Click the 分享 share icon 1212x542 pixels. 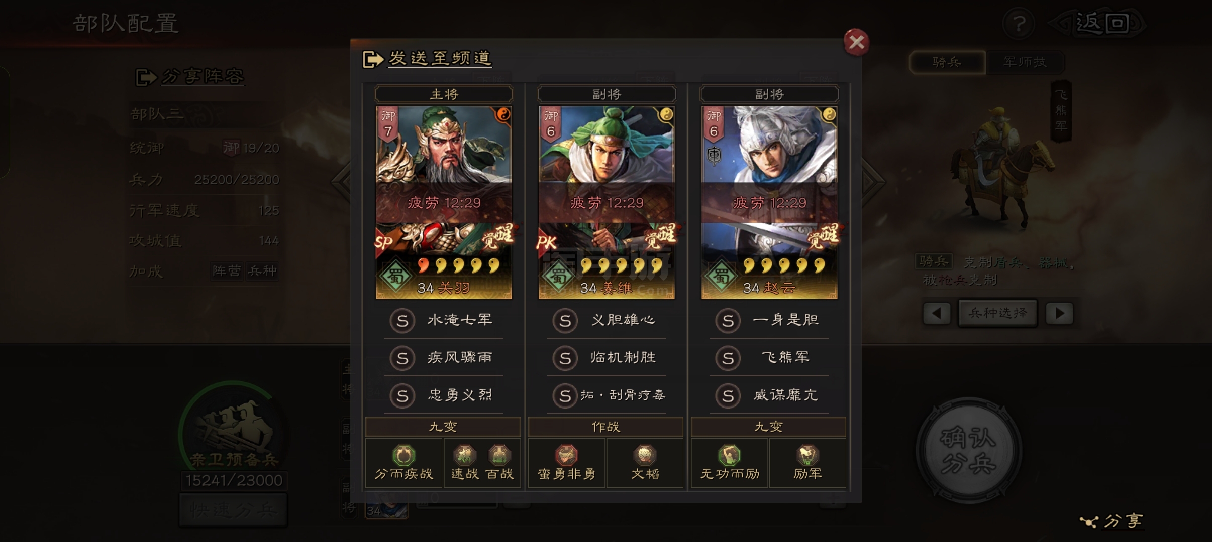click(1112, 521)
